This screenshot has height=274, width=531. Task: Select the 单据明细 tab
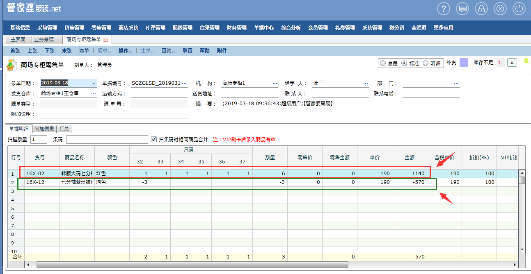point(19,129)
